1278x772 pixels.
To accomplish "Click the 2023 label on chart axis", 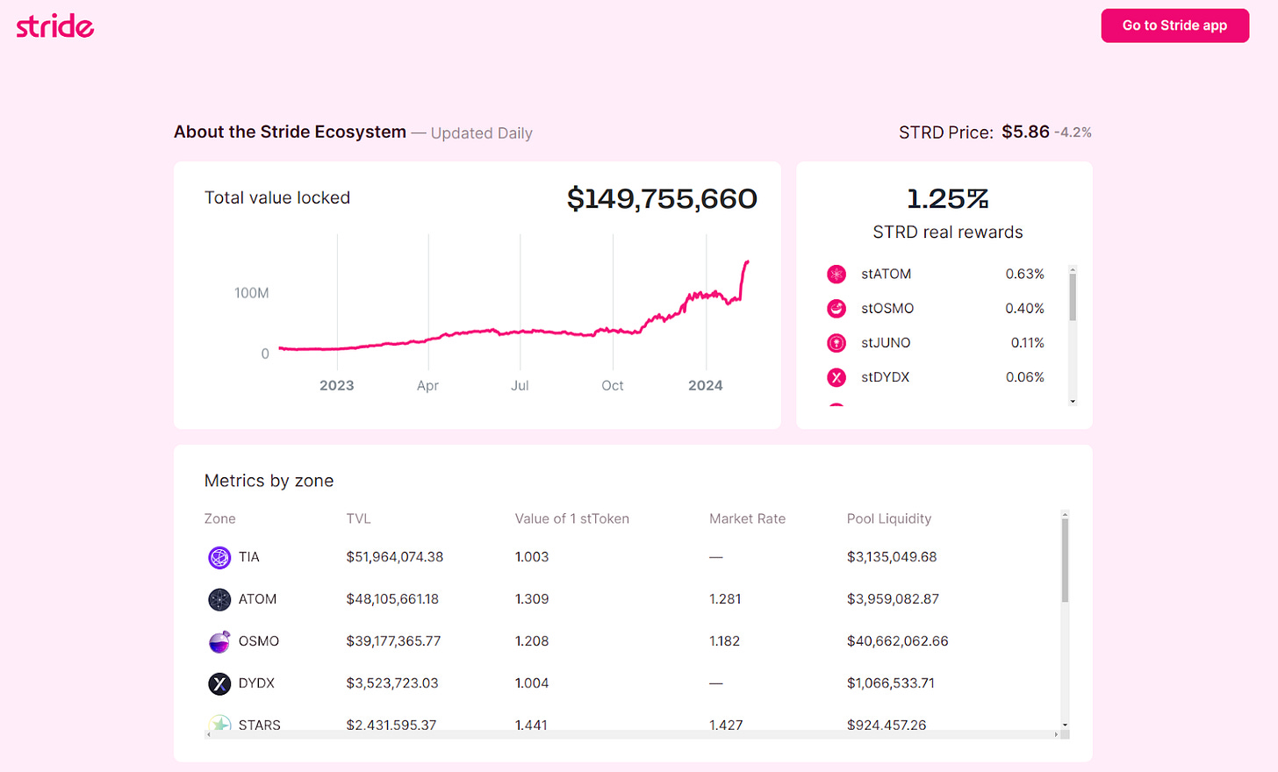I will click(x=337, y=386).
